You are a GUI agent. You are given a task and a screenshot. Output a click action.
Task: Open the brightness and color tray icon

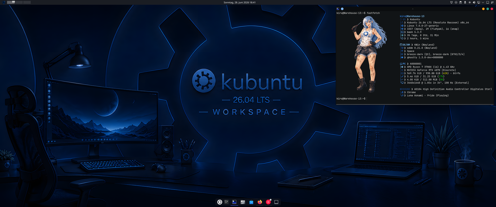coord(470,2)
